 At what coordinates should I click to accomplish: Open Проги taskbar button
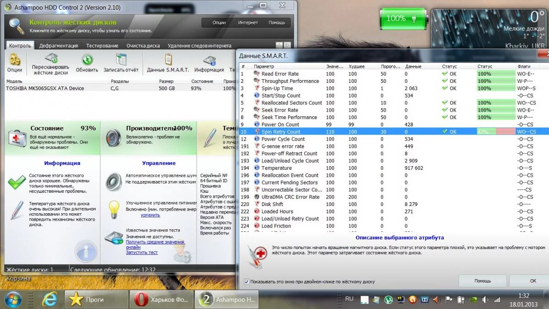[96, 300]
